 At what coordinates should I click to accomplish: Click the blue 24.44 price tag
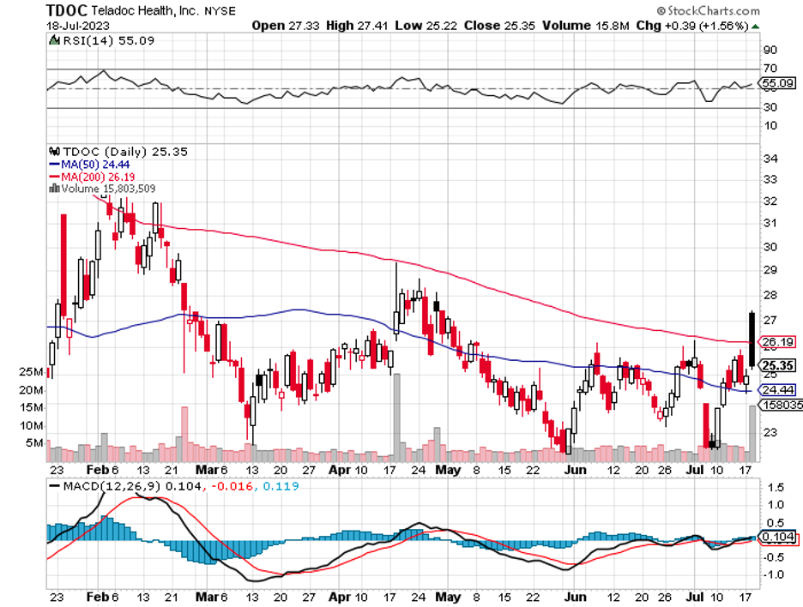778,389
